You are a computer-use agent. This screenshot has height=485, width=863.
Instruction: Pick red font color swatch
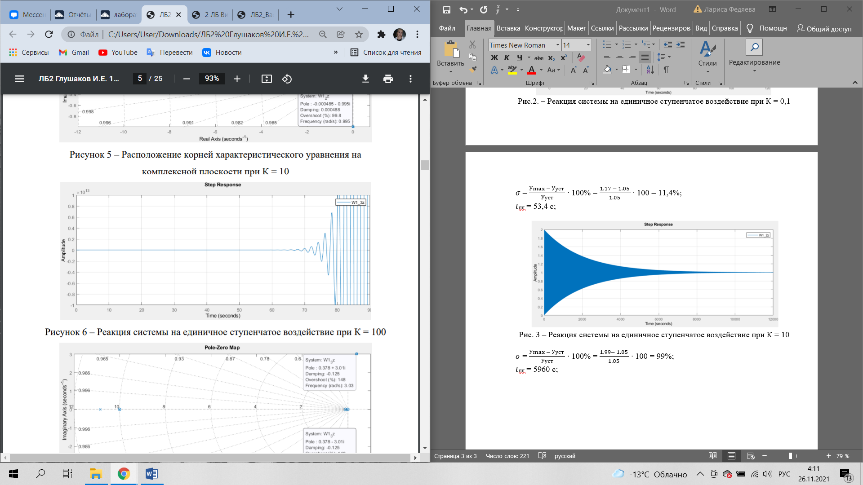532,70
